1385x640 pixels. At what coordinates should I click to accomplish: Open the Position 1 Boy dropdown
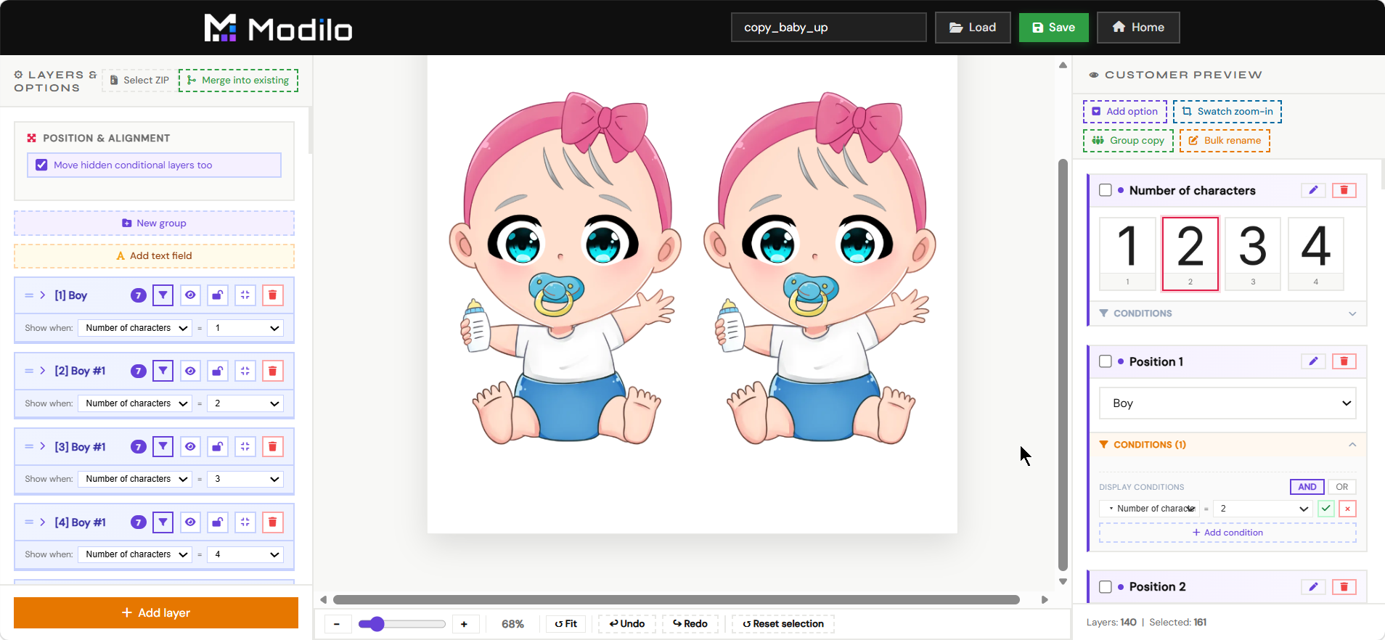point(1227,403)
